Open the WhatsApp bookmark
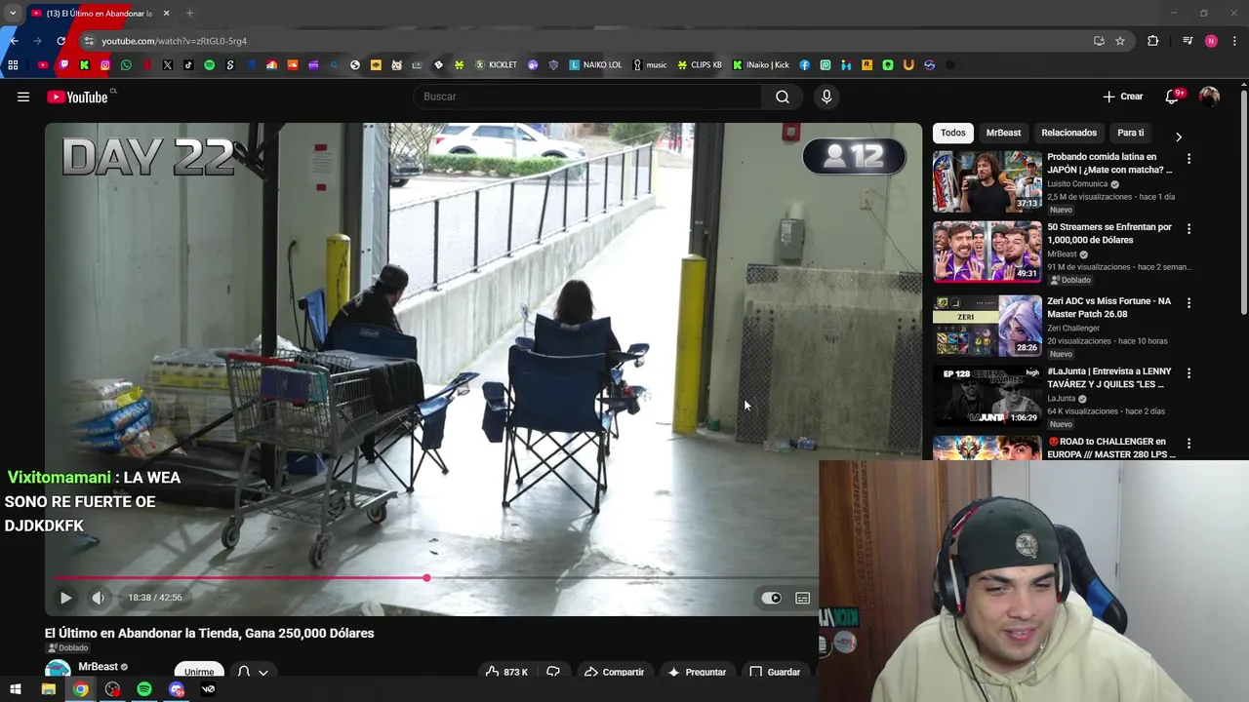 (x=126, y=65)
